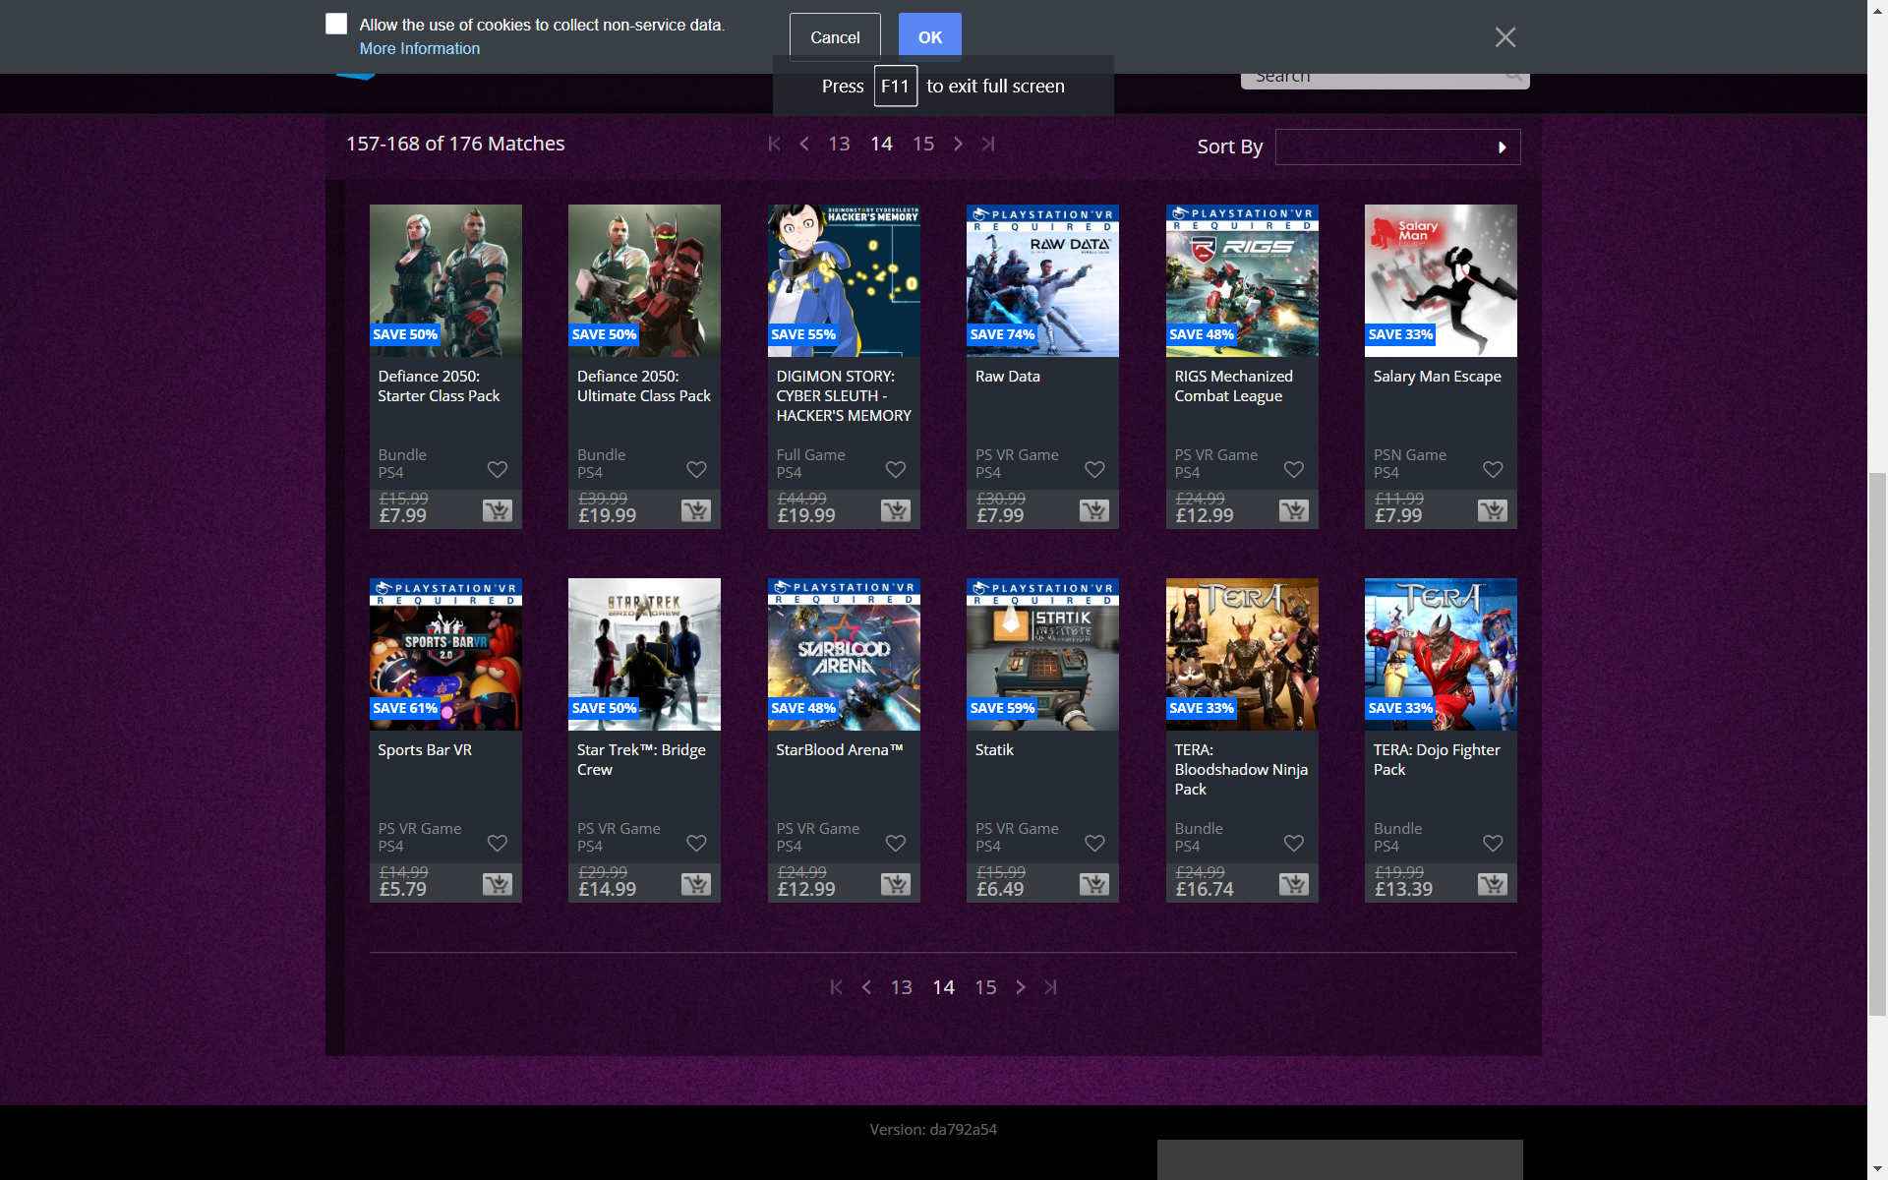Enable the non-service data cookies checkbox

336,25
